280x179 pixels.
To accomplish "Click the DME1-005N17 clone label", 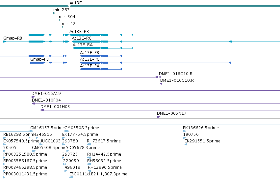I will coord(172,113).
